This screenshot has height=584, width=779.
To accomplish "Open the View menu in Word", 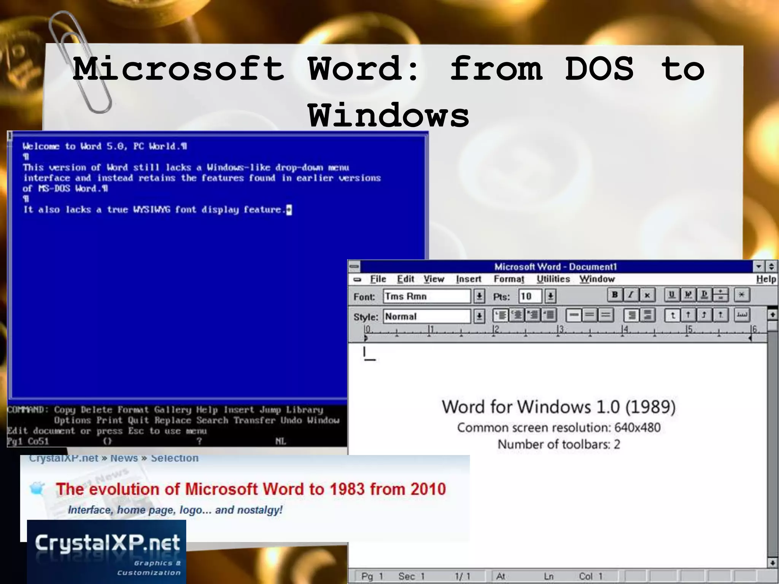I will click(x=434, y=279).
